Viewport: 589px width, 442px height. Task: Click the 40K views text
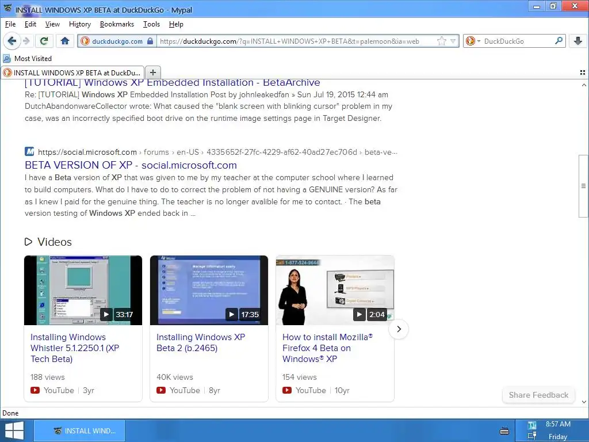[175, 377]
